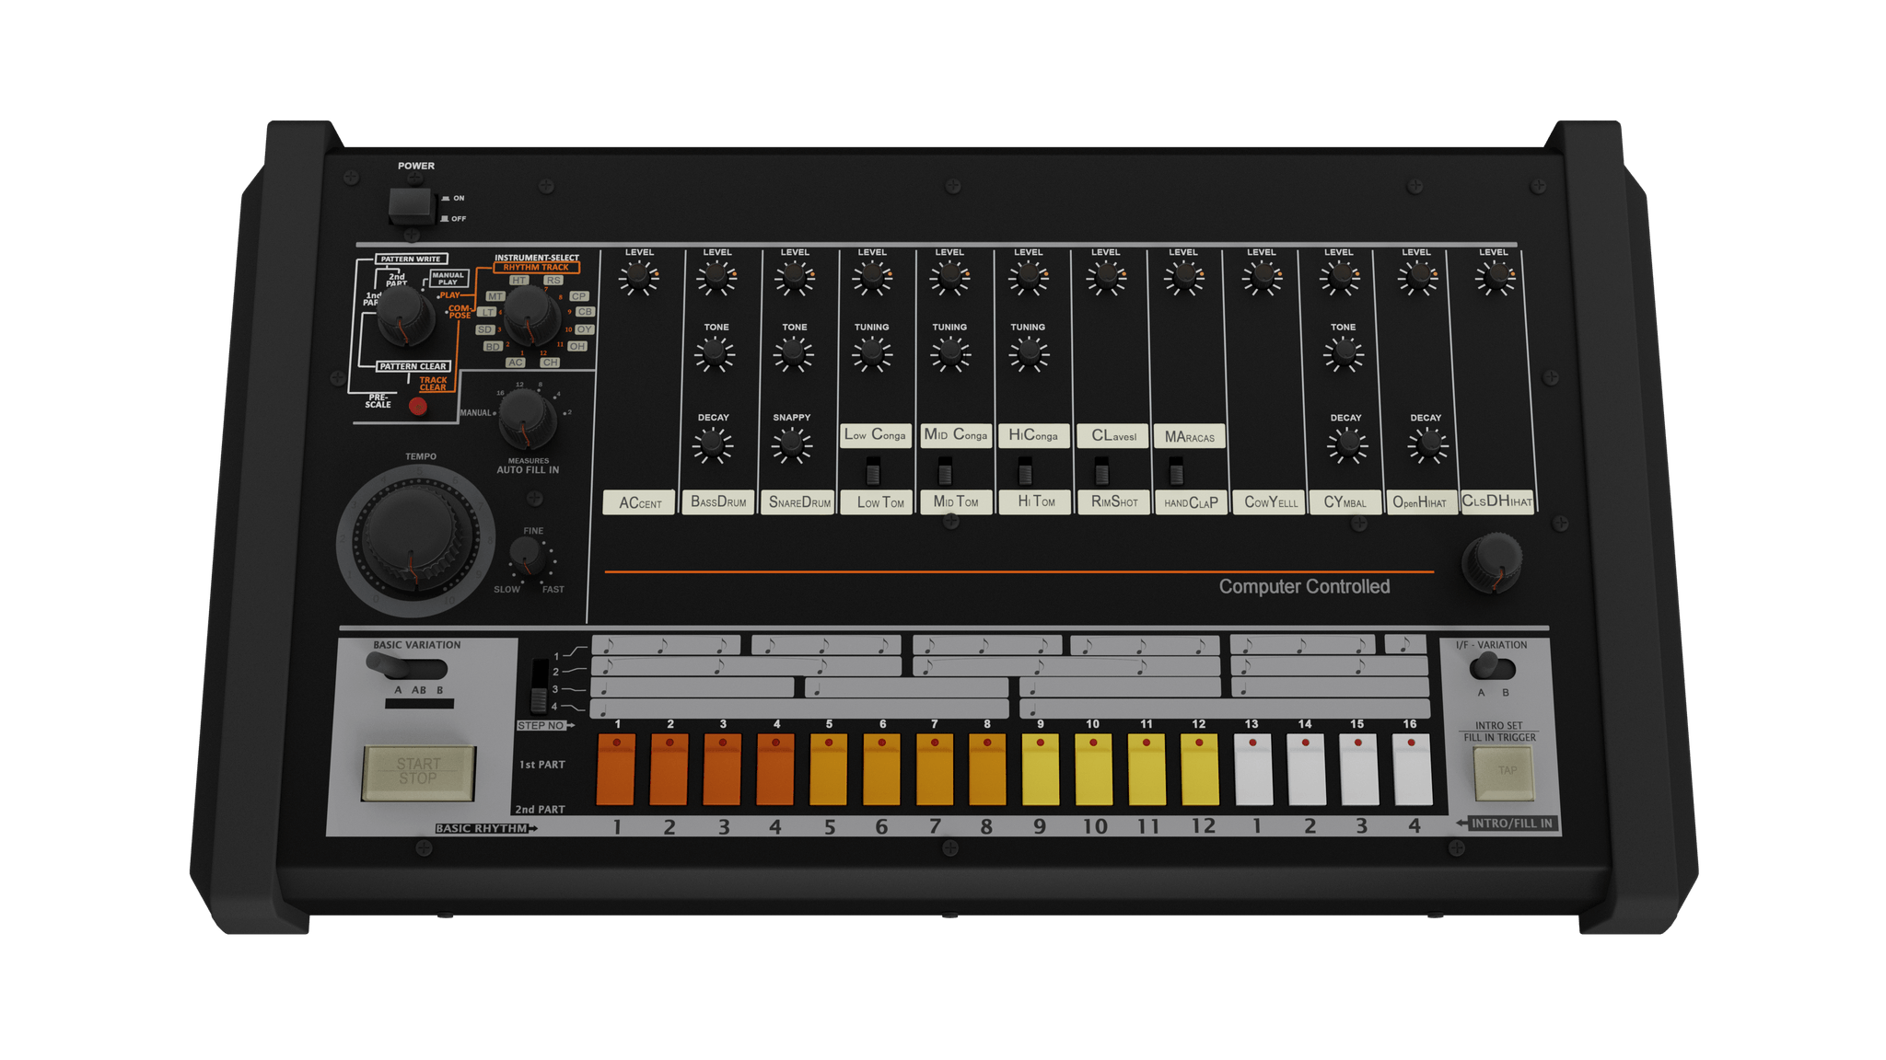Click the START/STOP button
Screen dimensions: 1886x1060
pyautogui.click(x=418, y=772)
